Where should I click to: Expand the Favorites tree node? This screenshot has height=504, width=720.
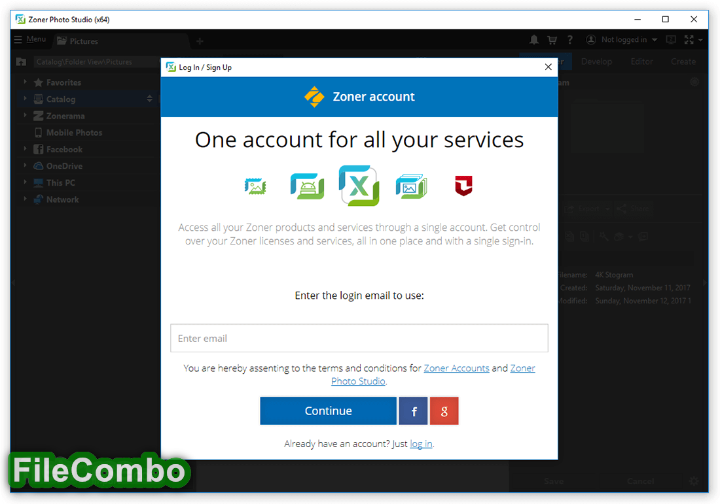pos(25,82)
